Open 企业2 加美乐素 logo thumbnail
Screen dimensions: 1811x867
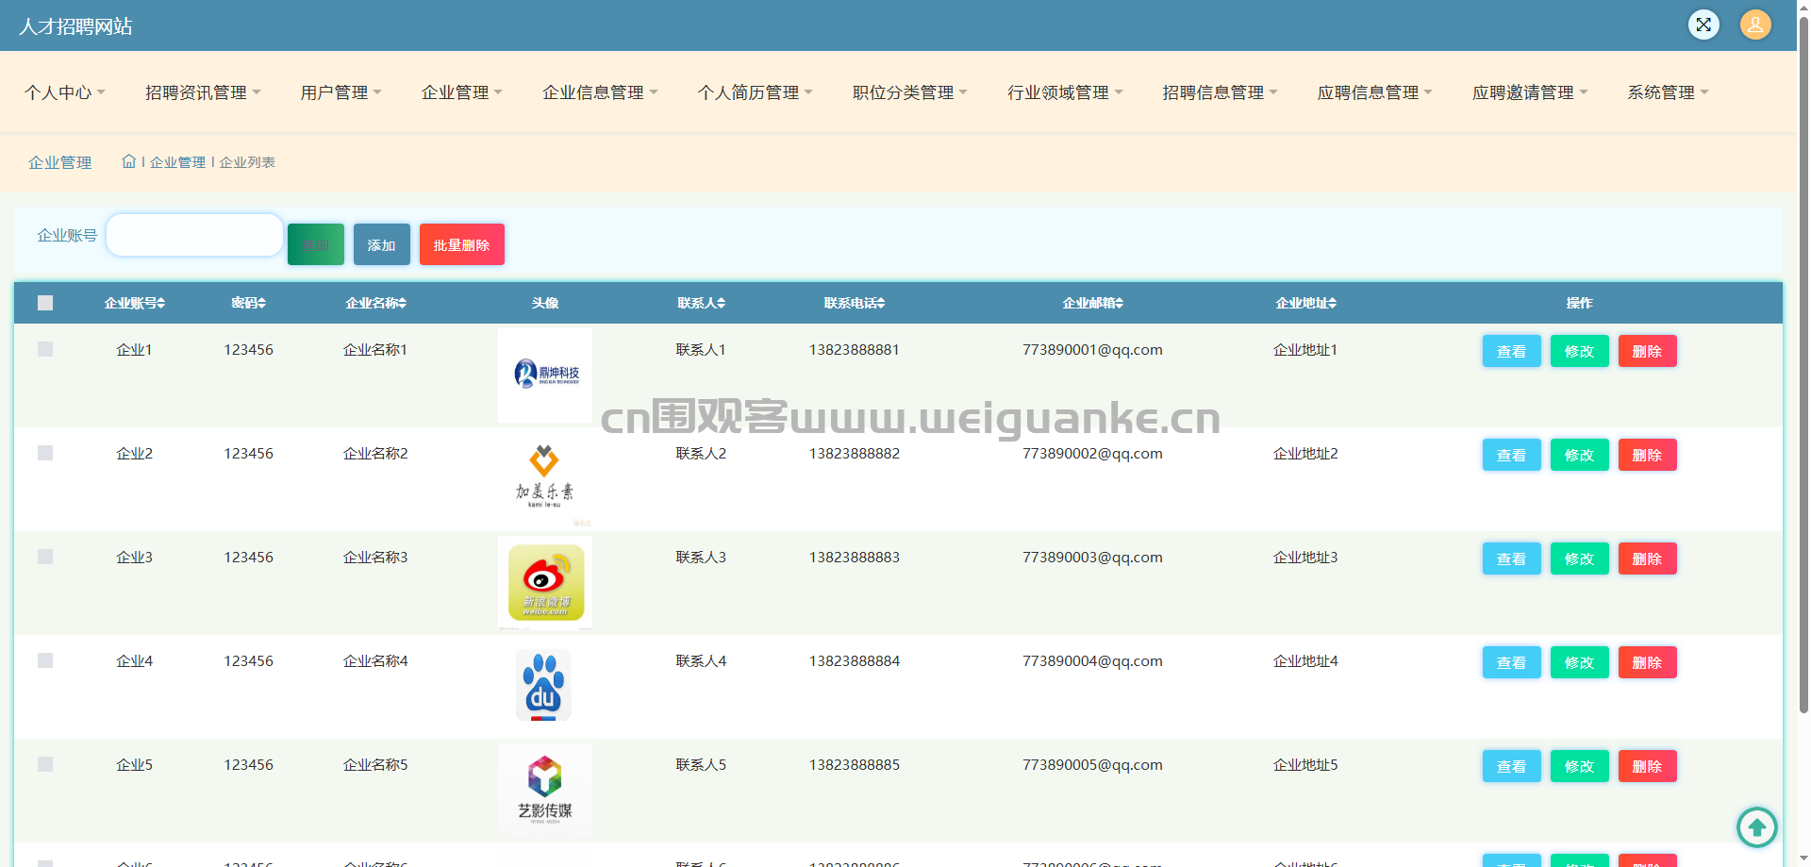pos(545,478)
